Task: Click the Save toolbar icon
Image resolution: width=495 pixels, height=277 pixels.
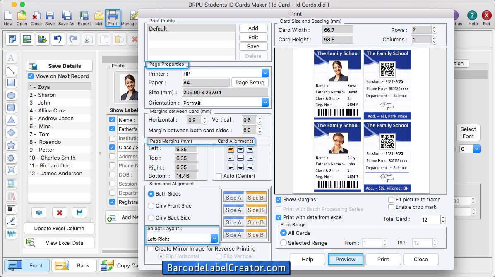Action: 50,18
